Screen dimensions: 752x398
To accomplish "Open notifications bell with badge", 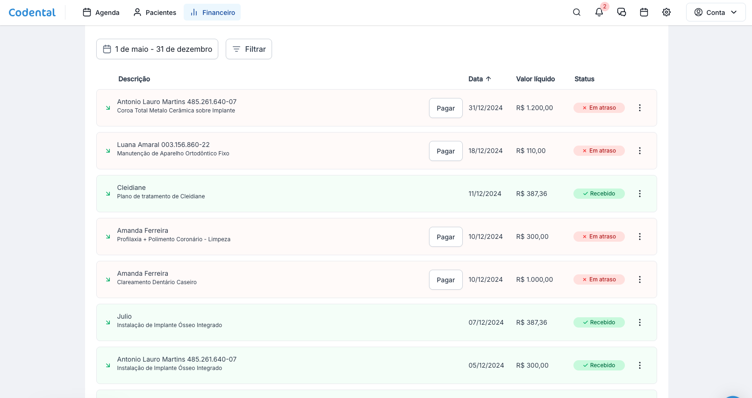I will (599, 13).
